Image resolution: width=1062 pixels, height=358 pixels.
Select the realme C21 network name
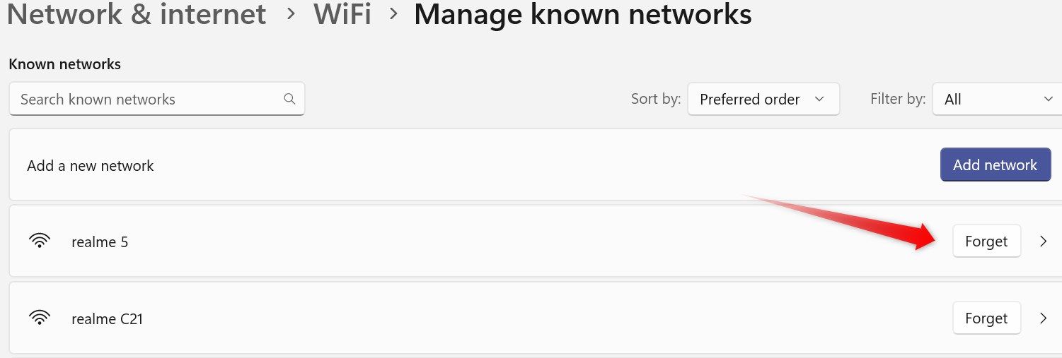pyautogui.click(x=107, y=319)
